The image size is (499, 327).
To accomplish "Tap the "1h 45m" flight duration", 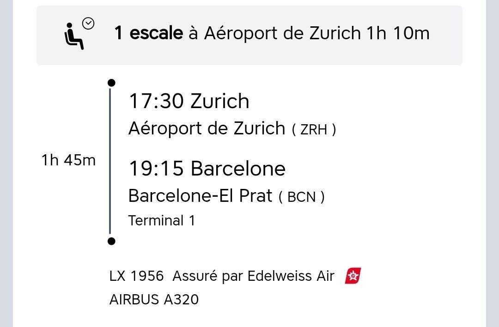I will coord(68,160).
